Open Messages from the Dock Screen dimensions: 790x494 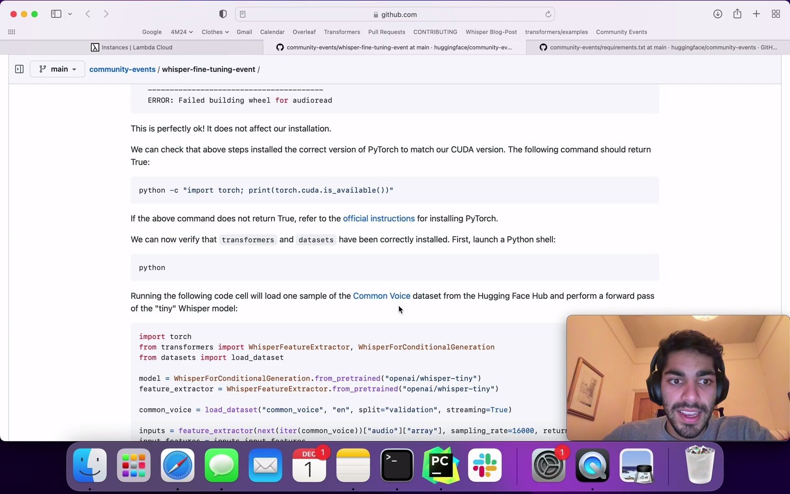tap(221, 466)
